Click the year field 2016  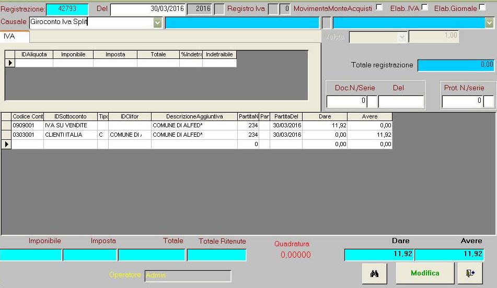[199, 9]
